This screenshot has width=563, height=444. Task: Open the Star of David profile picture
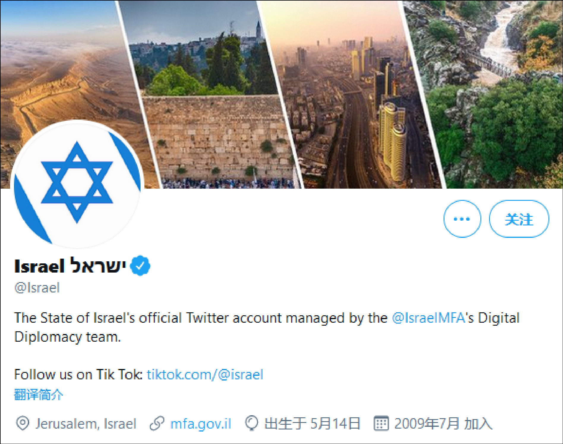coord(77,184)
